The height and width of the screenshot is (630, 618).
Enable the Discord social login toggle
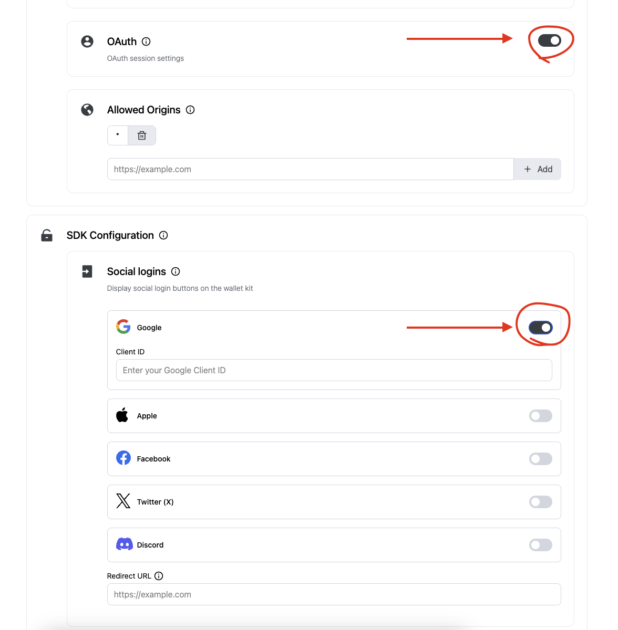click(x=540, y=544)
